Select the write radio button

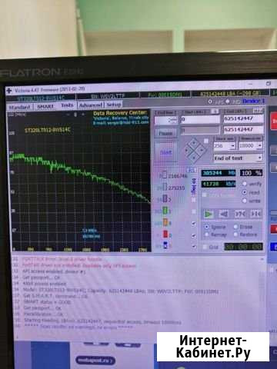[245, 201]
